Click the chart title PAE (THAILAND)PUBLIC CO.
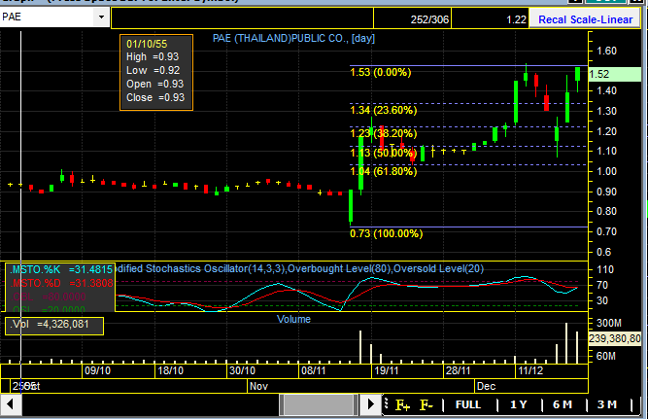 (x=293, y=38)
